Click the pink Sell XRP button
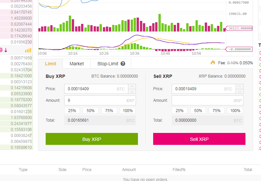The height and width of the screenshot is (181, 261). 199,139
